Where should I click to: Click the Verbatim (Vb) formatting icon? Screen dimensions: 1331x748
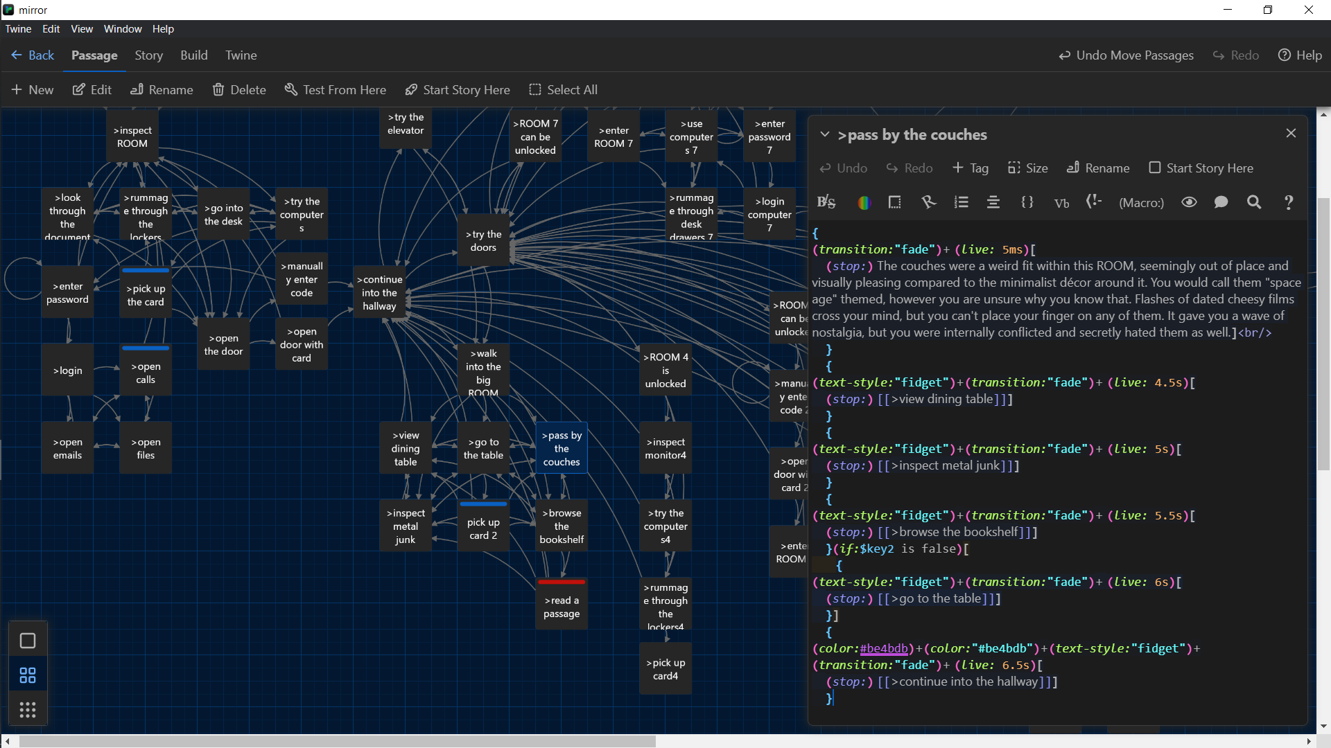[x=1061, y=203]
